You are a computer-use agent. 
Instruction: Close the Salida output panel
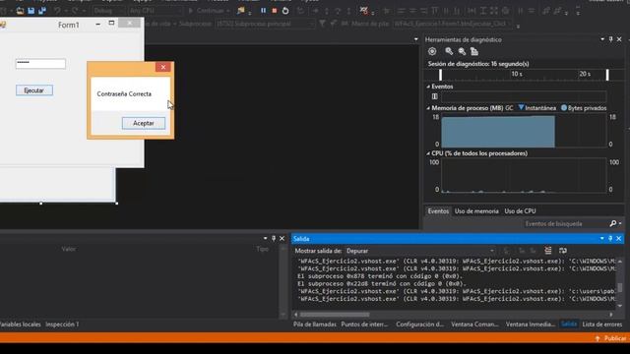click(x=619, y=238)
